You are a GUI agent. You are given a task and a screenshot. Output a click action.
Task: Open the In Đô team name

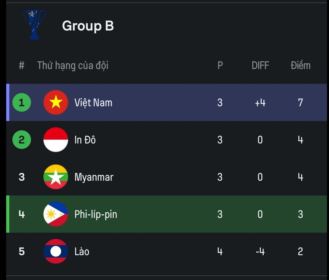tap(85, 140)
